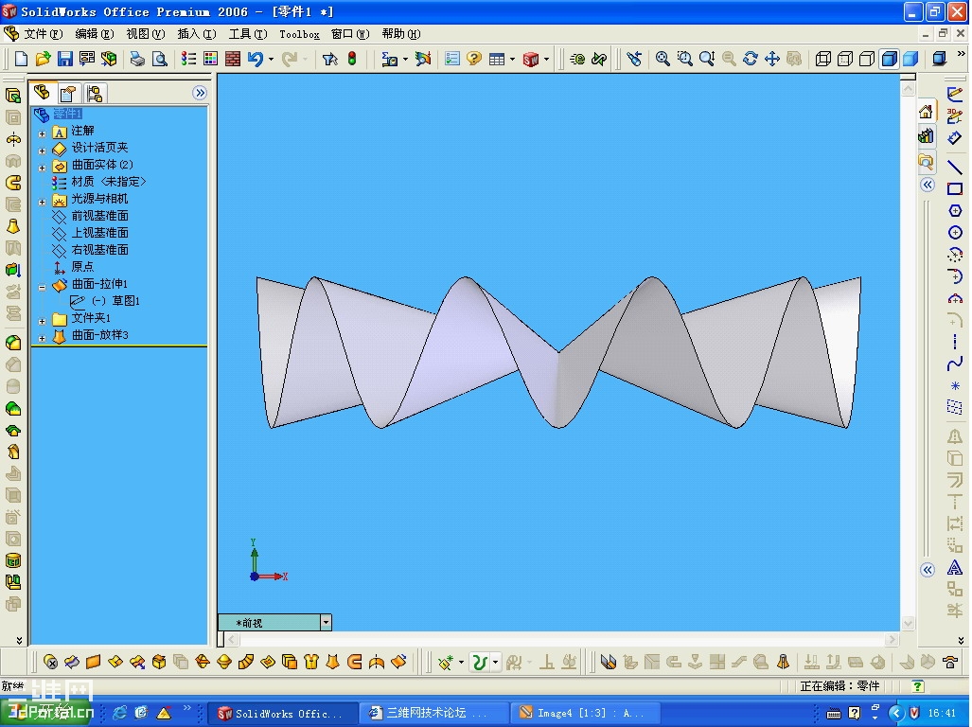Open the 窗口(W) menu
The width and height of the screenshot is (972, 727).
[x=350, y=34]
